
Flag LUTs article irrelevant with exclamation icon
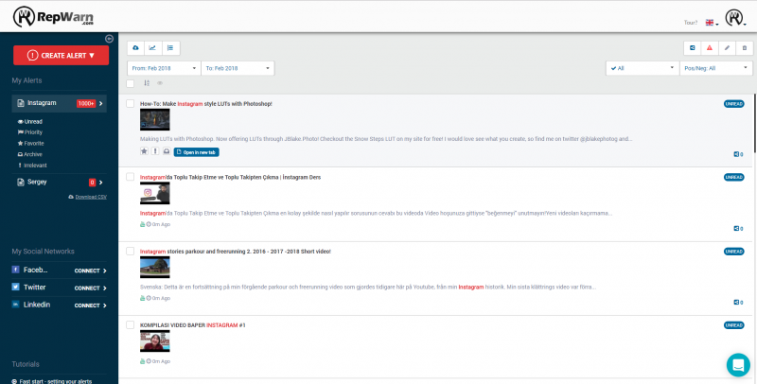[155, 151]
